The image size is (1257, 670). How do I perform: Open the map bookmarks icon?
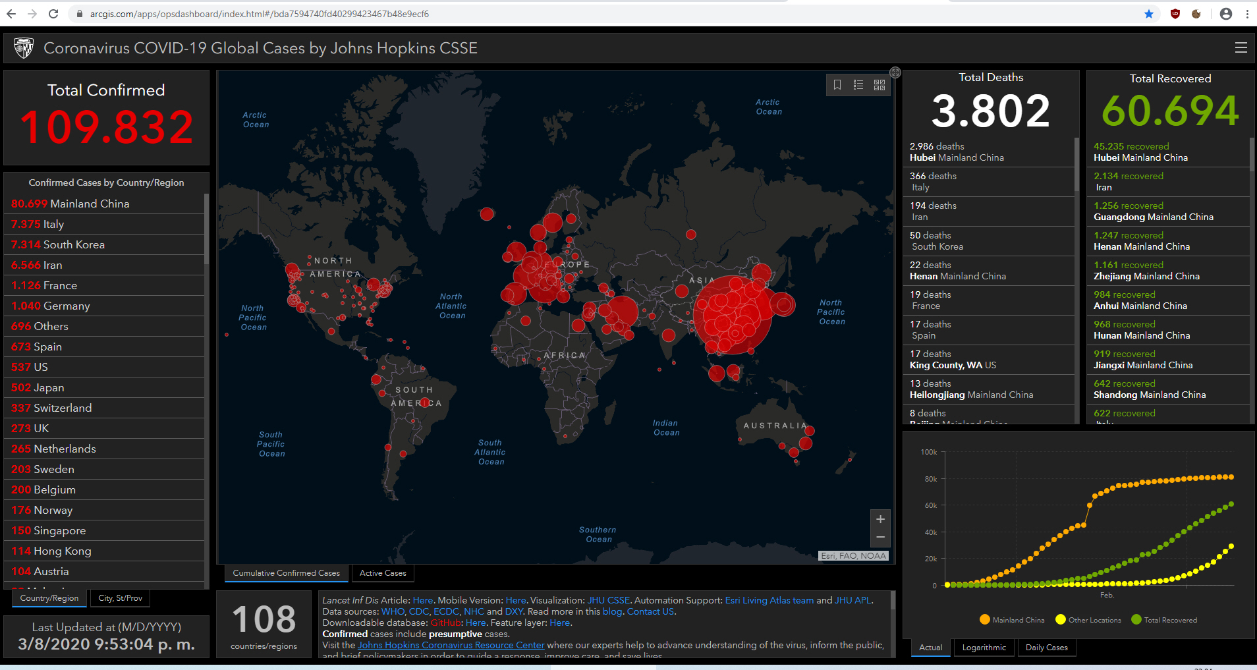coord(837,85)
